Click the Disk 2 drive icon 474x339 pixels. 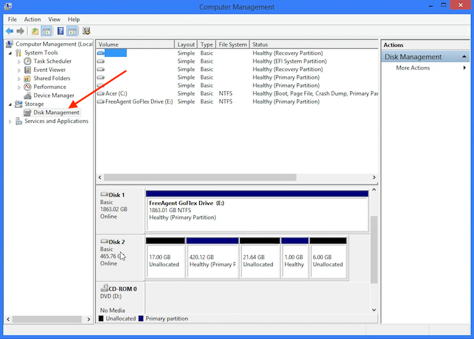104,242
